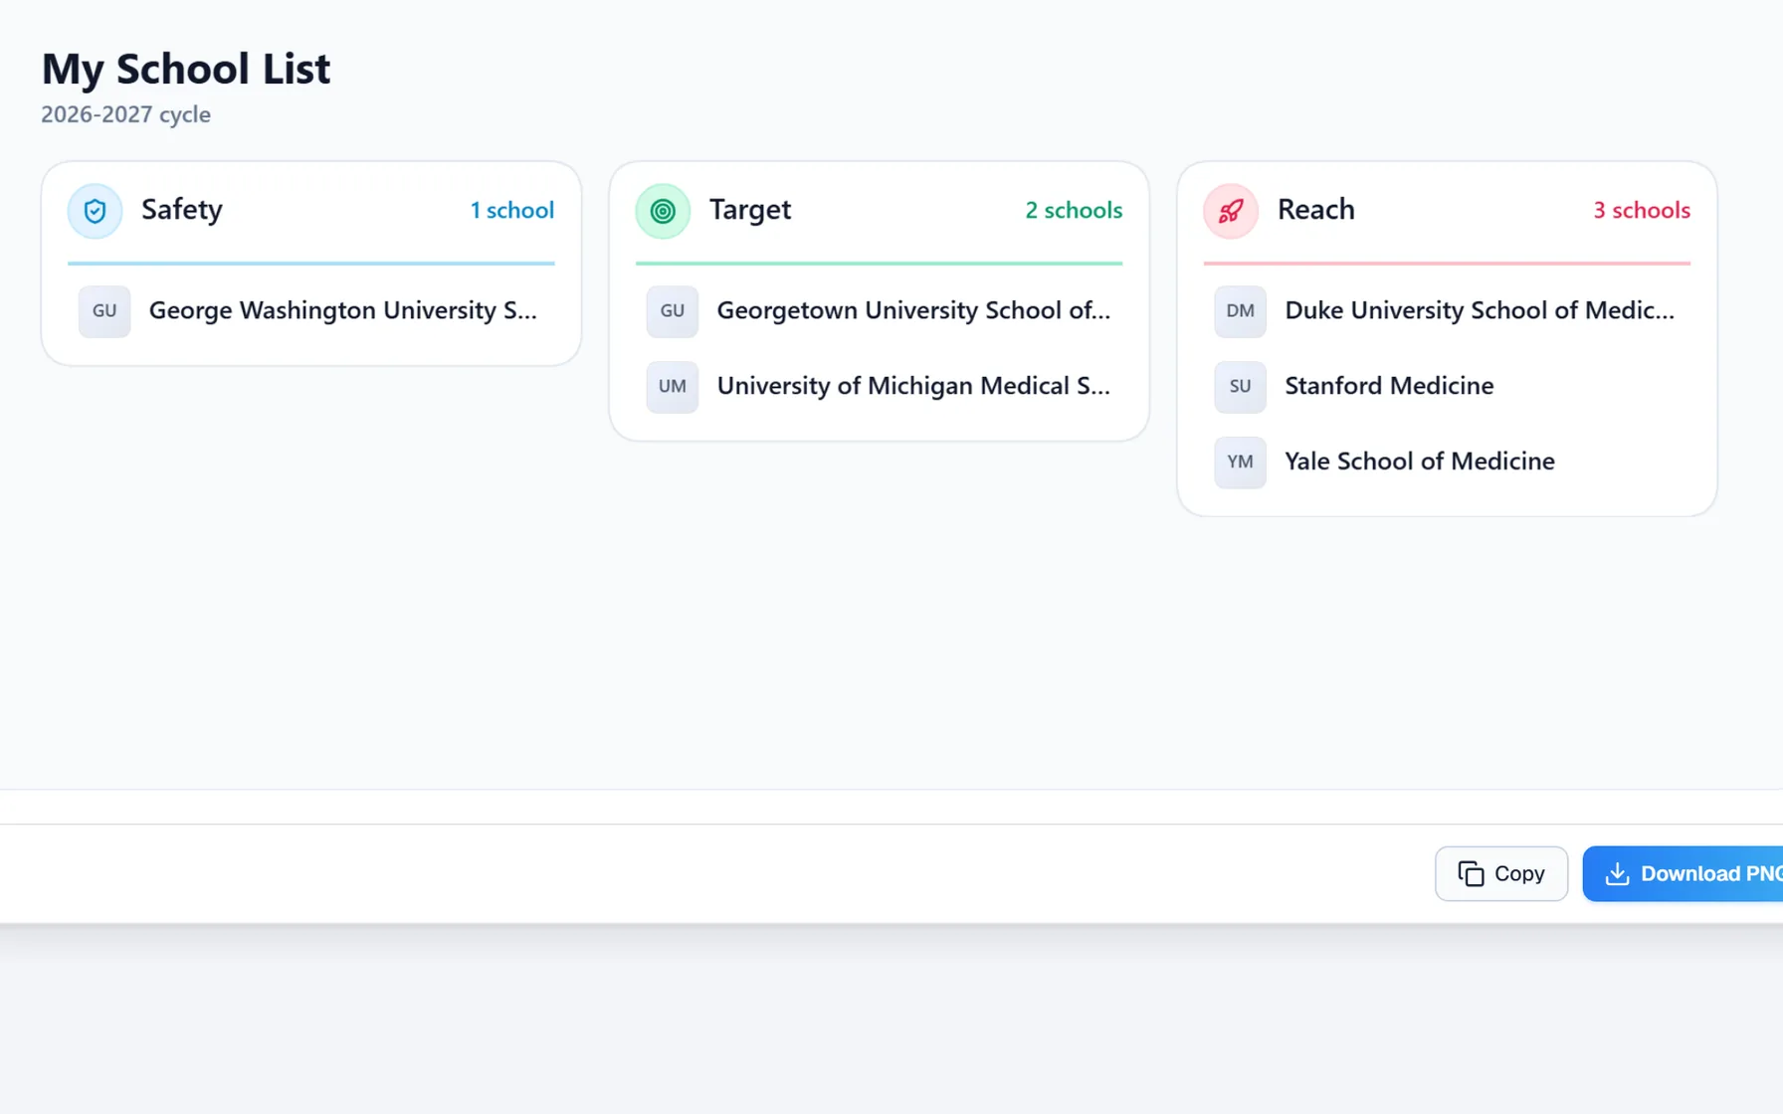Click the Target column heading
1783x1114 pixels.
click(750, 210)
